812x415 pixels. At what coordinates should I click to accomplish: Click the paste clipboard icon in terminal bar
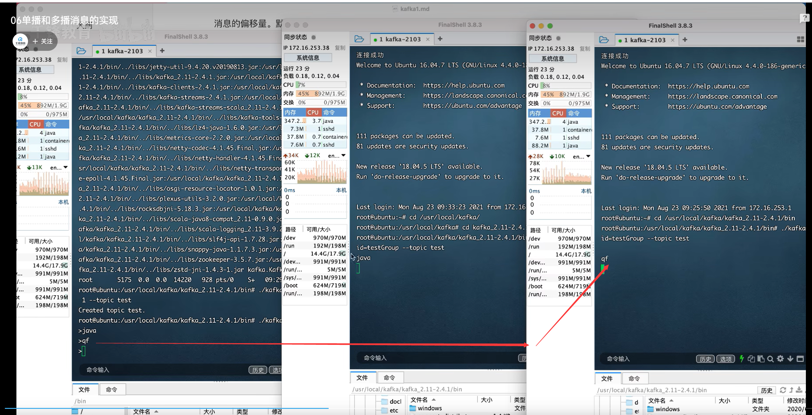(761, 359)
